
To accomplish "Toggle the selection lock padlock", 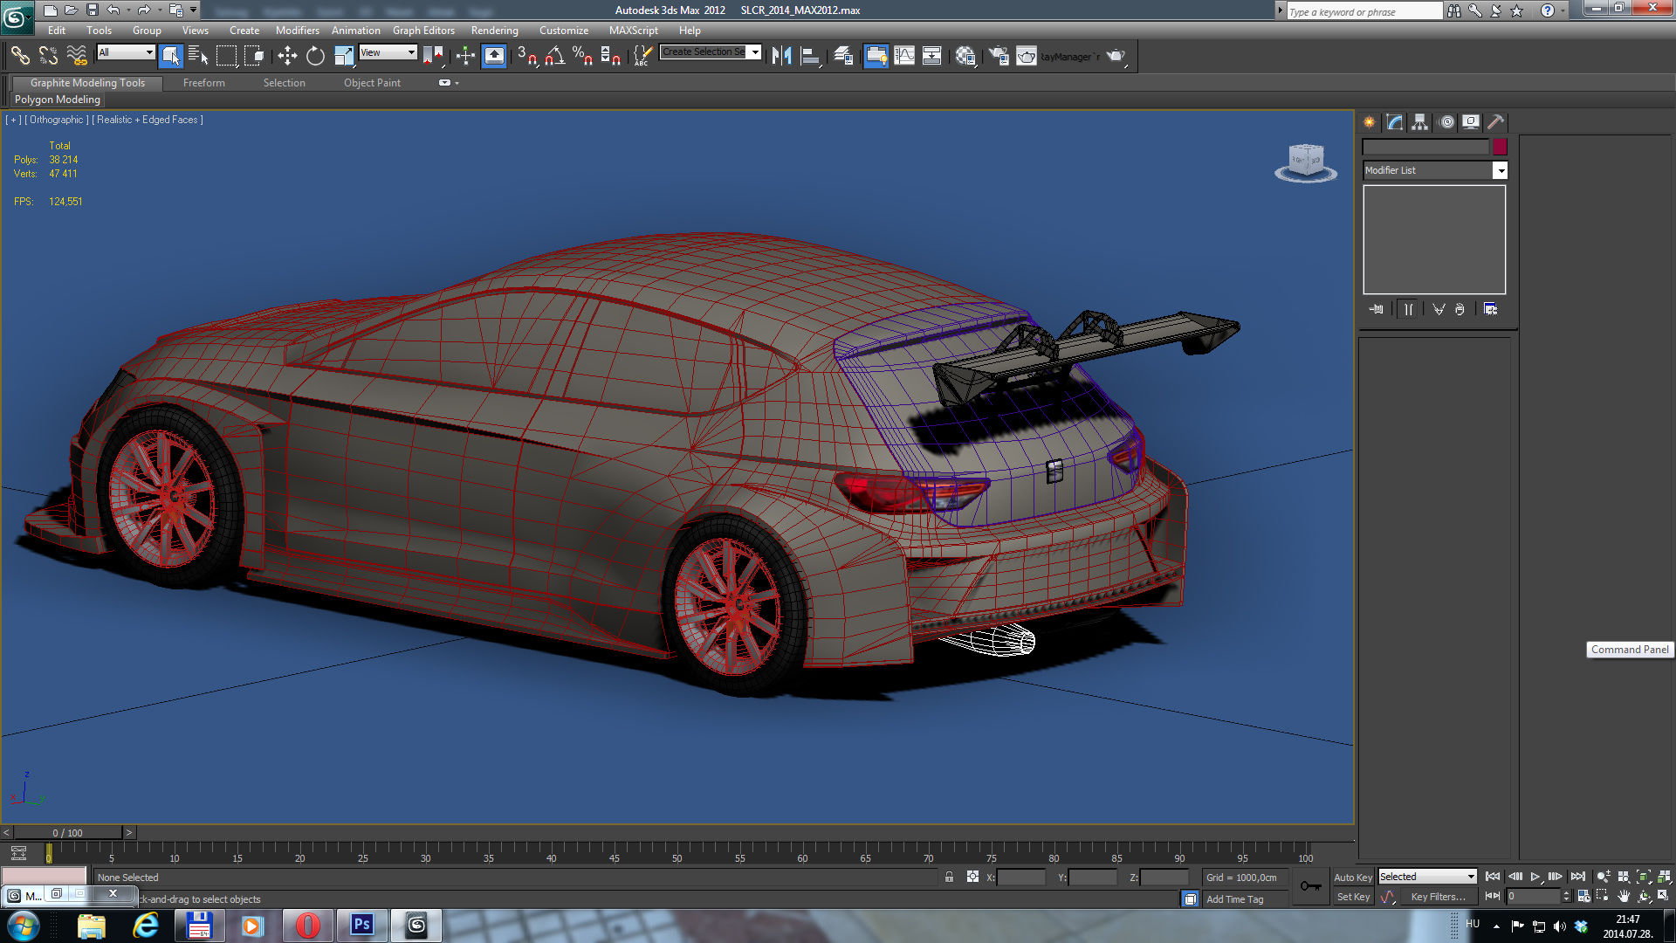I will [949, 877].
